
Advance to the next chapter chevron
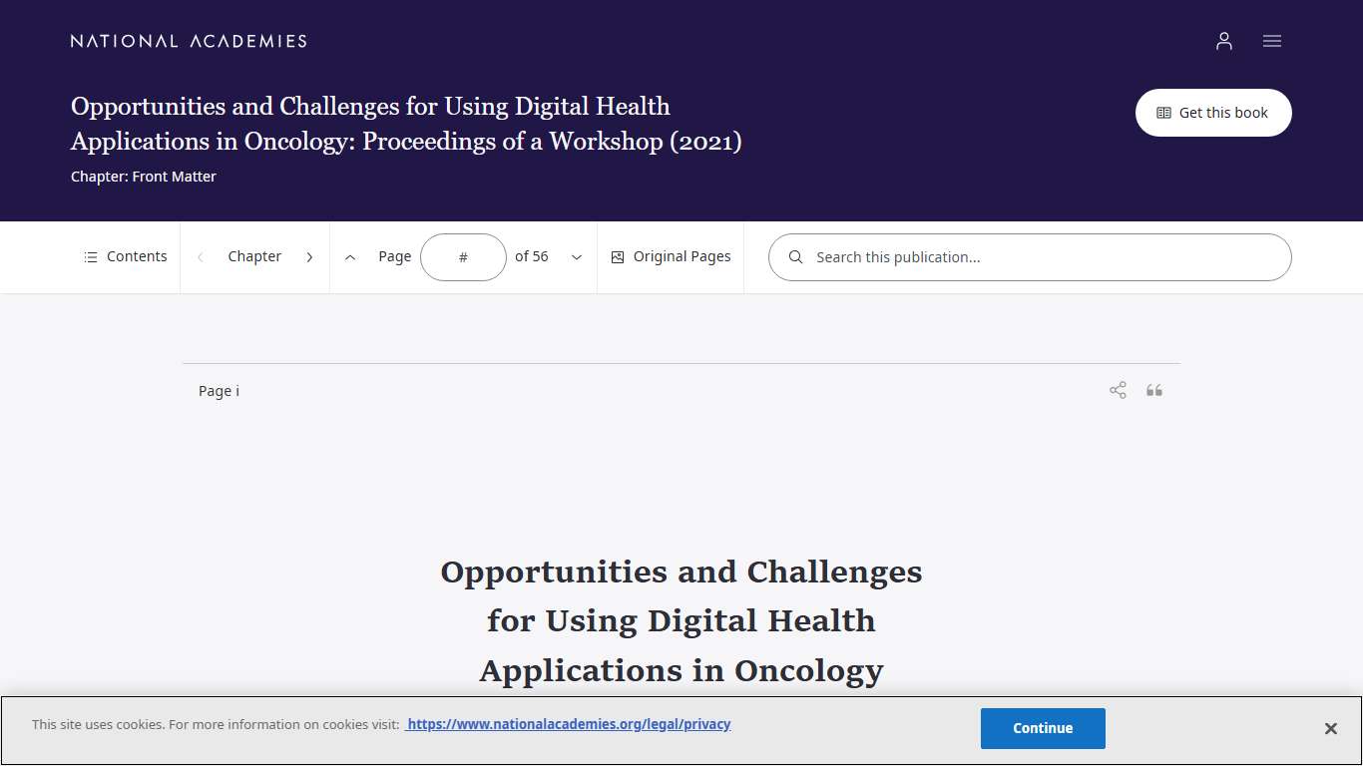310,256
